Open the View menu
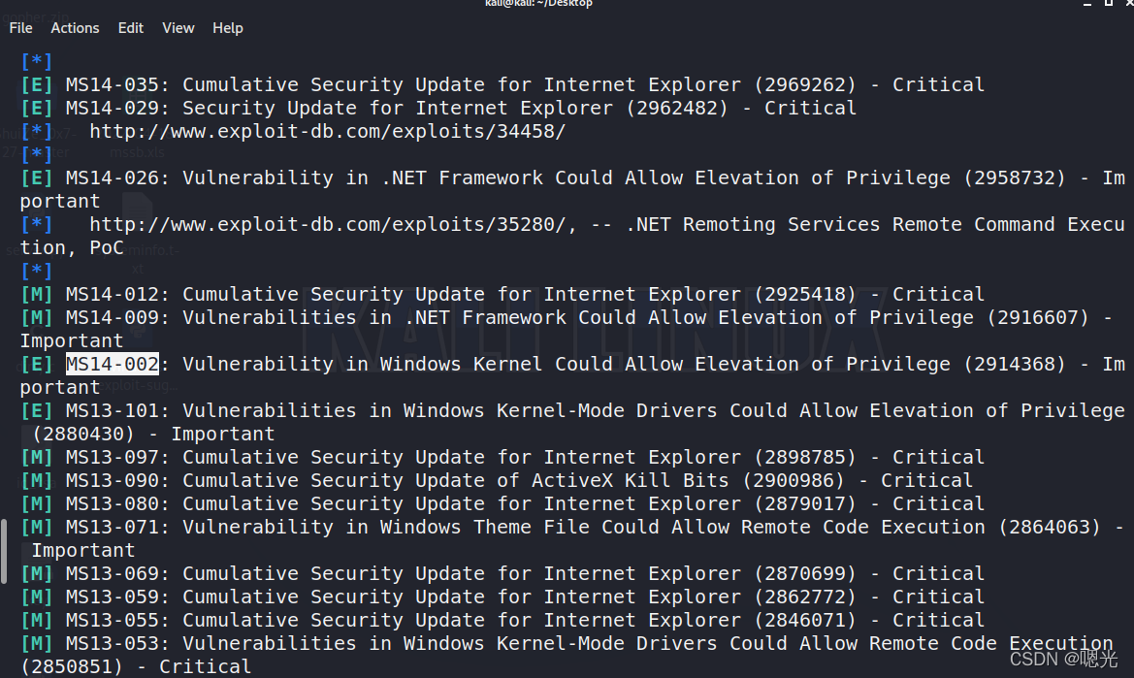The height and width of the screenshot is (678, 1134). coord(178,28)
